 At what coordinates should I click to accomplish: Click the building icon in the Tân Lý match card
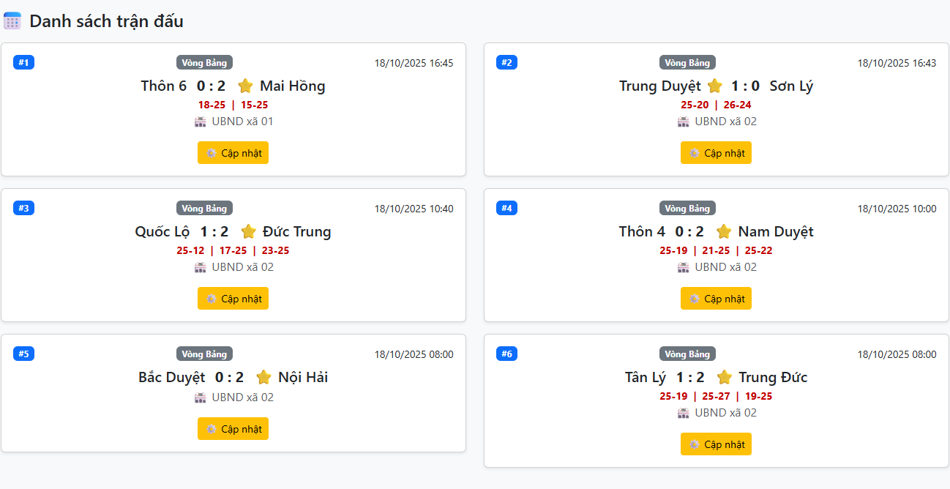(684, 412)
